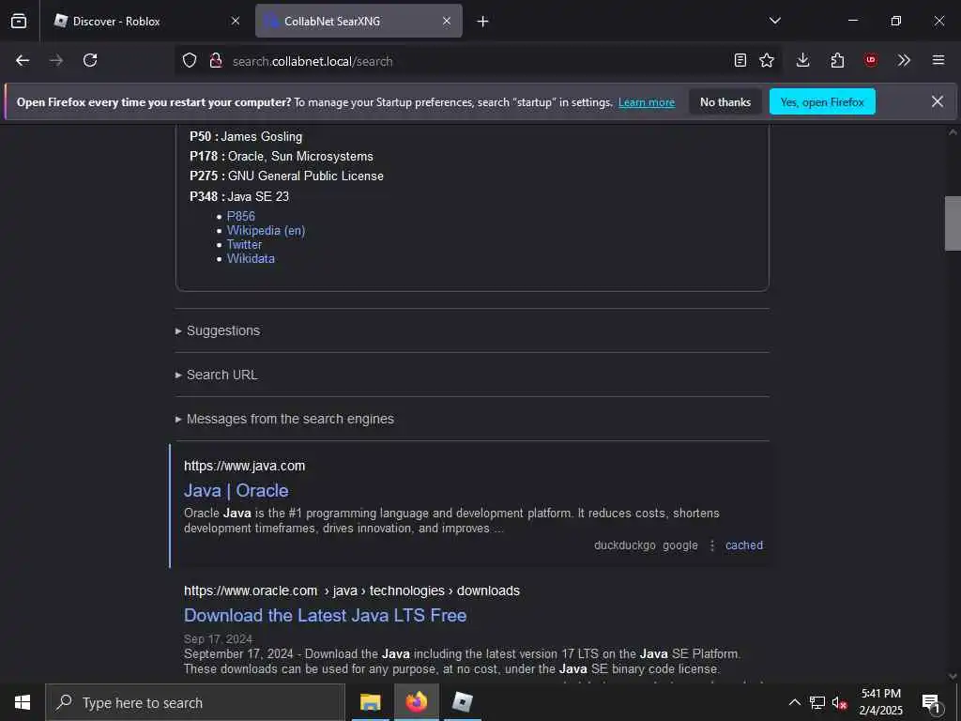Open the Windows Start menu
This screenshot has height=721, width=961.
tap(23, 702)
